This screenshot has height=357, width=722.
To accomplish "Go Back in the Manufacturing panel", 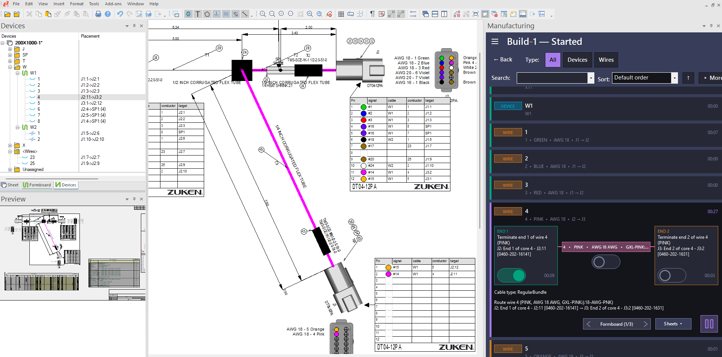I will pos(503,59).
